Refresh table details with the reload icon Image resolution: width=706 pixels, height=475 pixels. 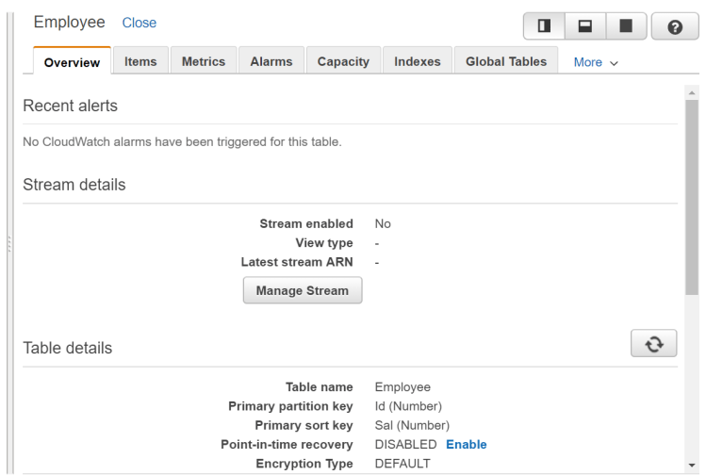(653, 344)
